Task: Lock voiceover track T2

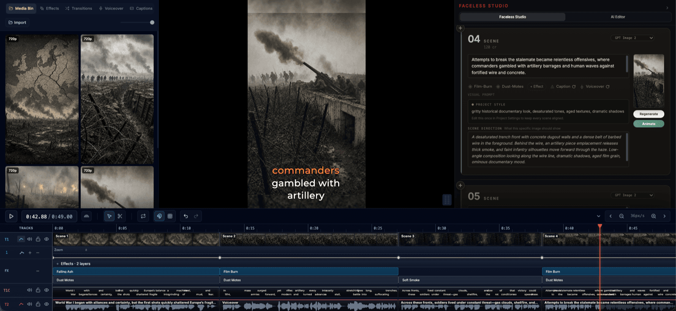Action: (x=38, y=304)
